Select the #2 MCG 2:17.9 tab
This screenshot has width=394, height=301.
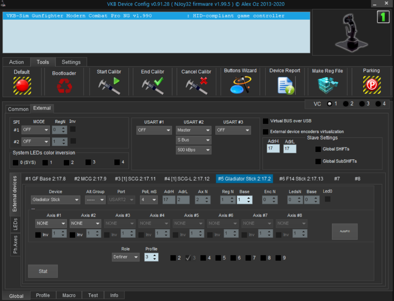click(x=90, y=179)
